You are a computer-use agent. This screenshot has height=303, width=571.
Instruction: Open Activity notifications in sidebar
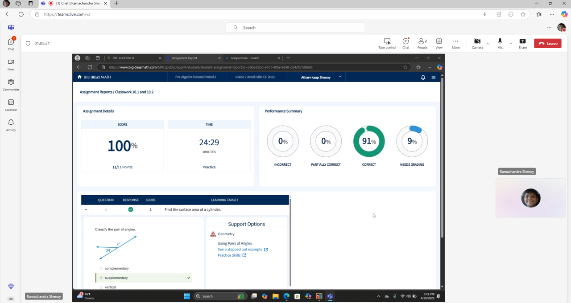click(11, 124)
